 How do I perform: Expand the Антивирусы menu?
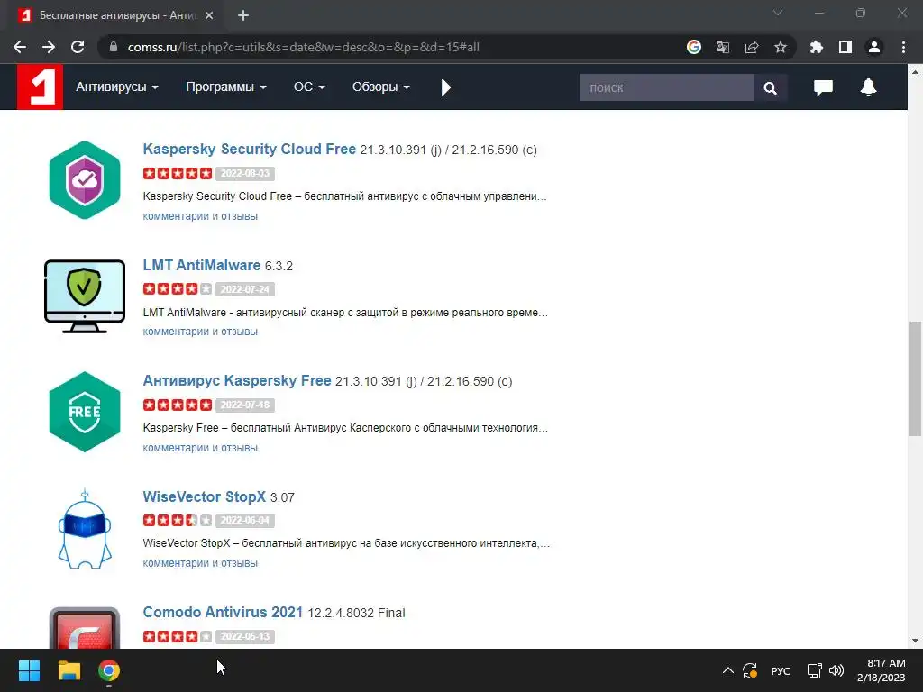[117, 87]
